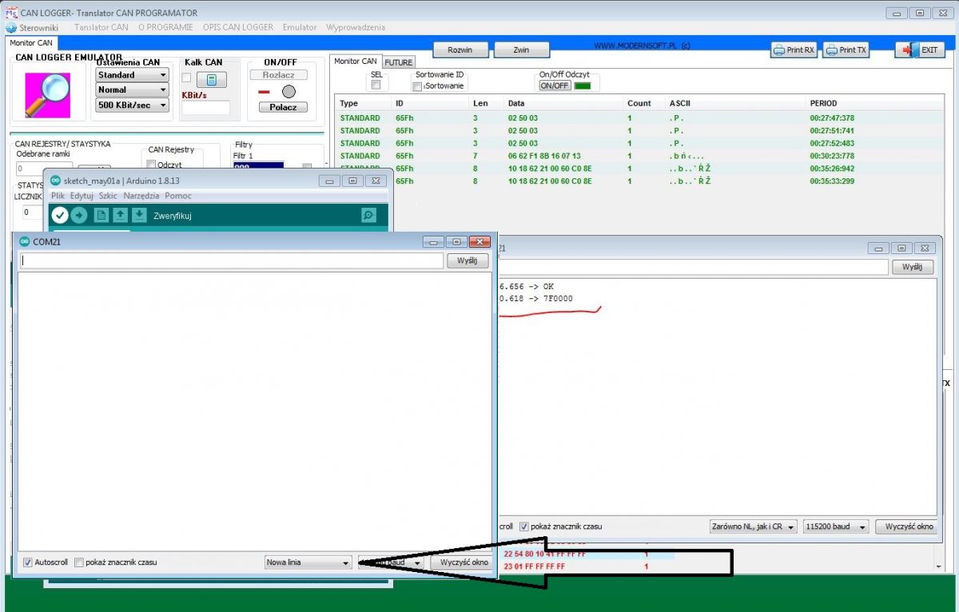The image size is (959, 612).
Task: Open the Sterowniki menu
Action: click(38, 27)
